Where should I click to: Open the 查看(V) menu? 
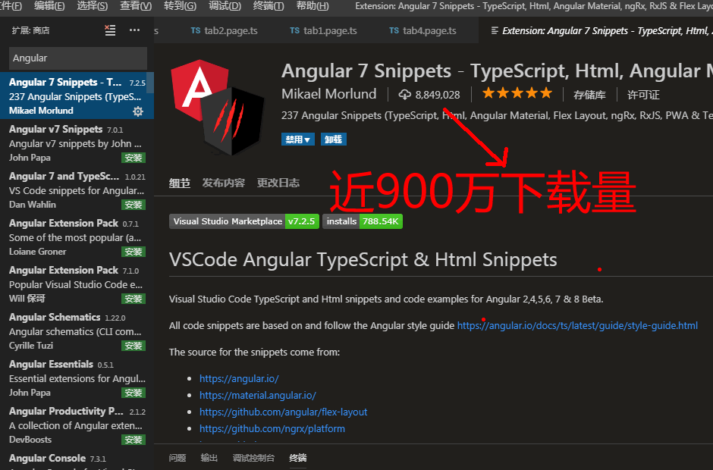tap(136, 6)
